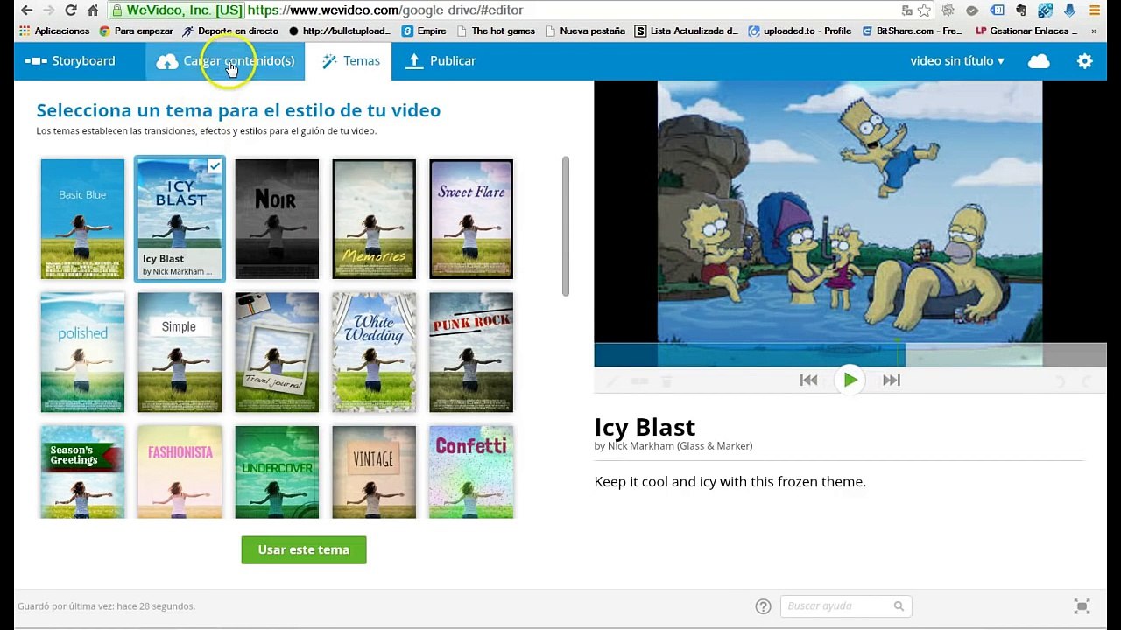Open the Empire bookmark
This screenshot has height=630, width=1121.
coord(424,31)
